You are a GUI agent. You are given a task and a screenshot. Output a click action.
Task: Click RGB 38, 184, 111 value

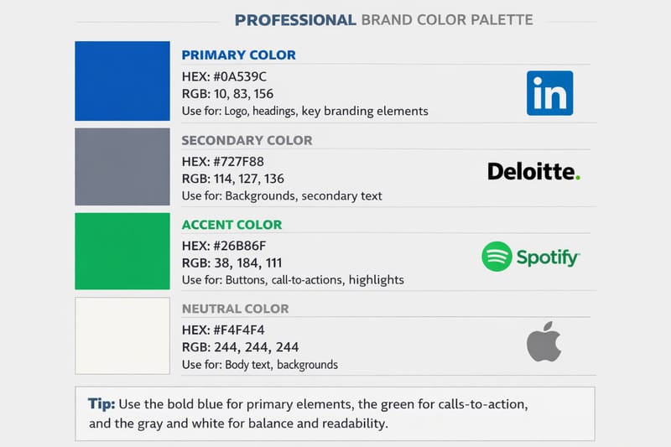231,262
